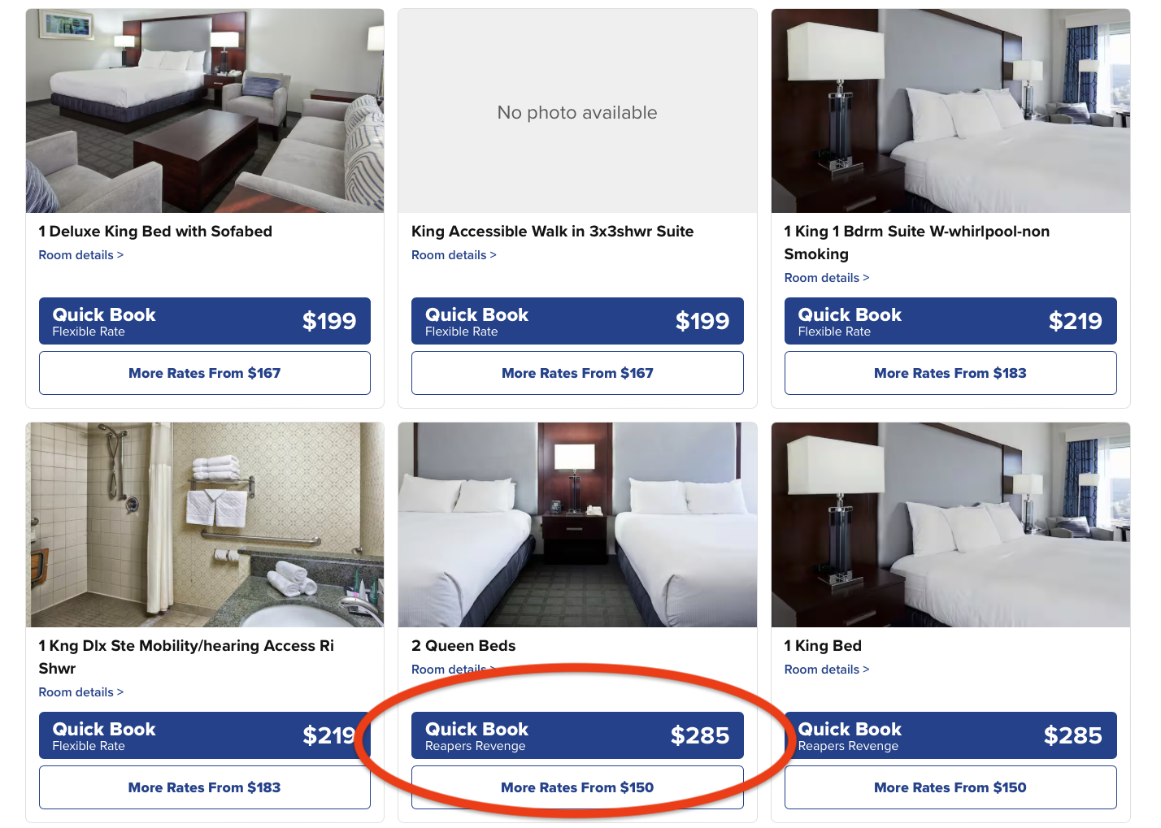Click the 2 Queen Beds room photo

(577, 525)
